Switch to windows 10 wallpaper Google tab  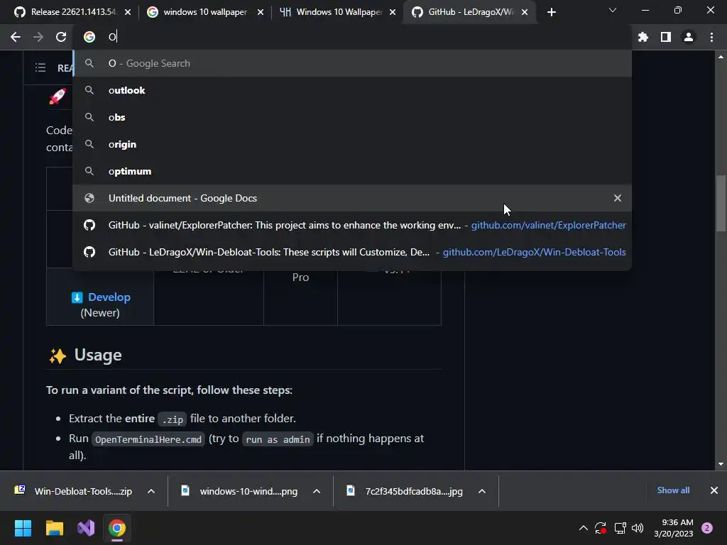click(205, 12)
